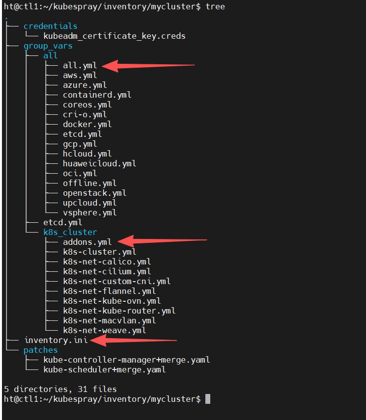
Task: Select the addons.yml file entry
Action: (87, 242)
